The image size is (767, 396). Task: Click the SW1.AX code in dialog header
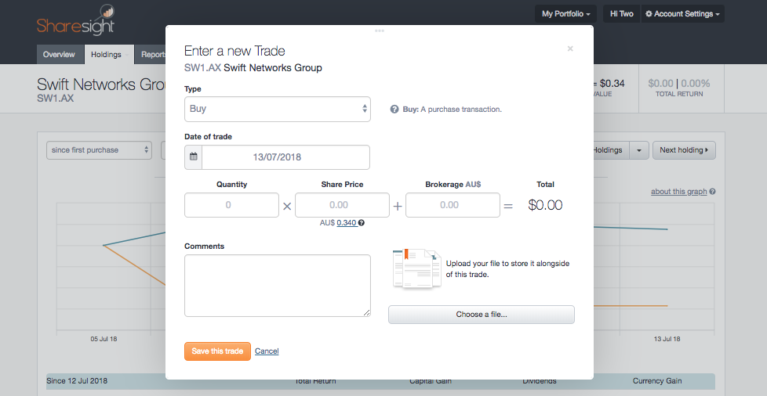point(202,68)
